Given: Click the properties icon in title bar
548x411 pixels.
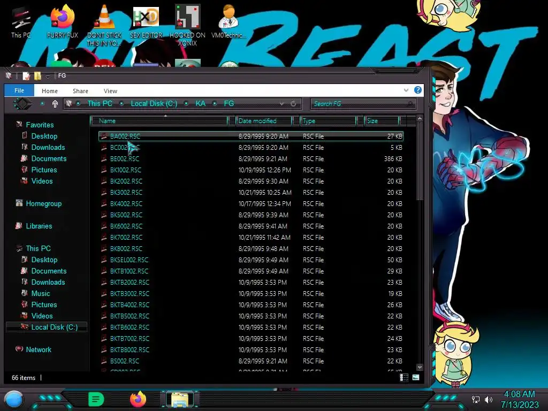Looking at the screenshot, I should (26, 75).
